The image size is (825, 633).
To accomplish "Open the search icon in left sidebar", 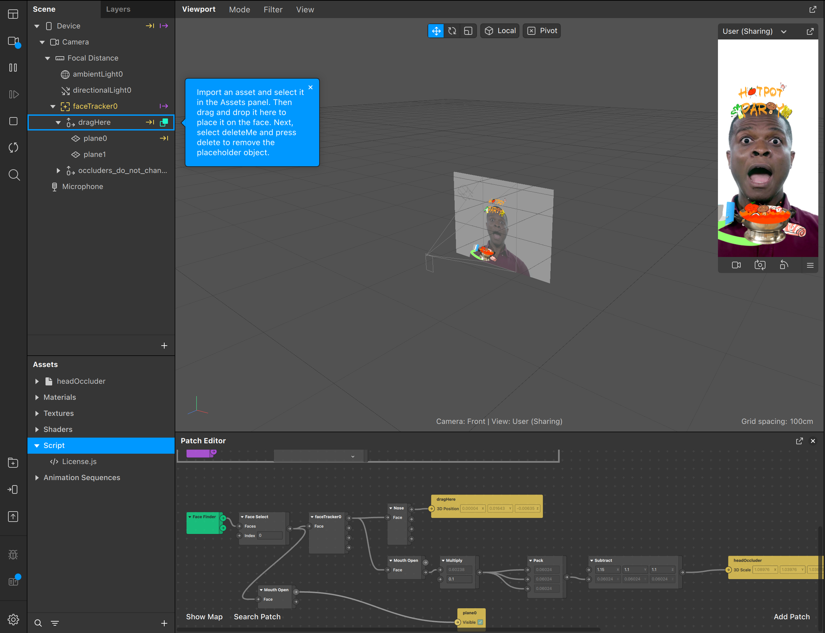I will [14, 175].
